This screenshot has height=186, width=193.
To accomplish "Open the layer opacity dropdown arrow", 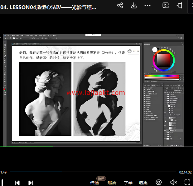I will coord(182,90).
